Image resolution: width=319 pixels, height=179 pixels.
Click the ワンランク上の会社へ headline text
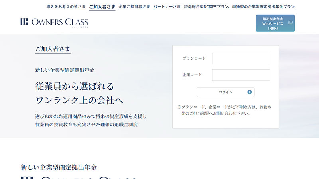click(79, 100)
